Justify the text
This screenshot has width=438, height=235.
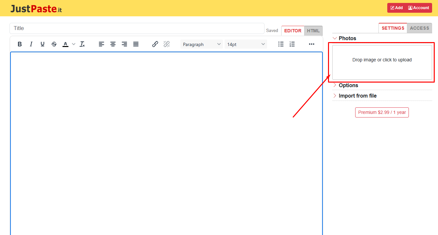tap(136, 44)
